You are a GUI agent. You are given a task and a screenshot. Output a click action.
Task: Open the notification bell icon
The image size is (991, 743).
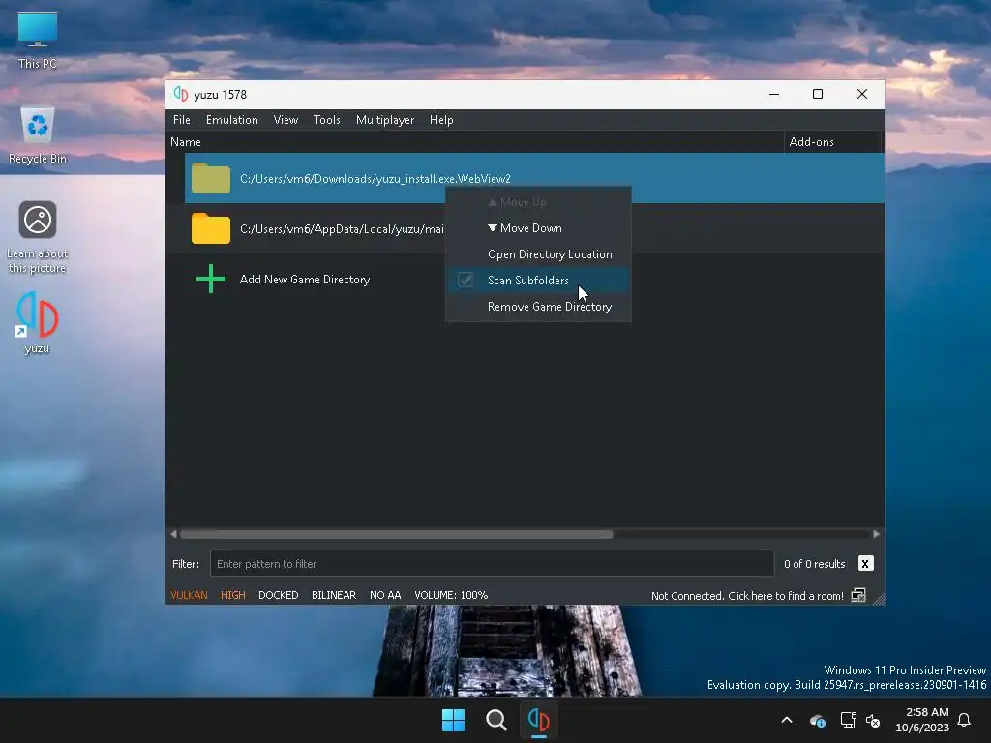coord(965,720)
